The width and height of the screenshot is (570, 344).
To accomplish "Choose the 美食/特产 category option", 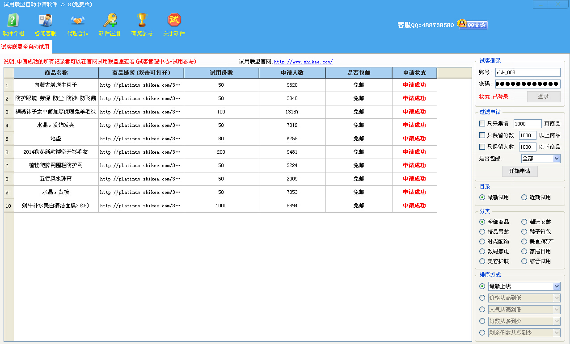I will (524, 241).
